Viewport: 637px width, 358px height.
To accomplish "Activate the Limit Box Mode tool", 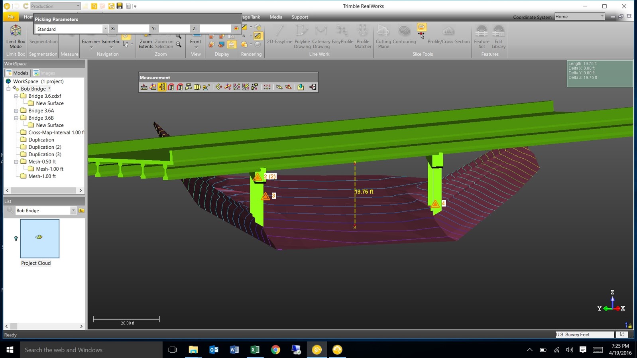I will (x=16, y=37).
